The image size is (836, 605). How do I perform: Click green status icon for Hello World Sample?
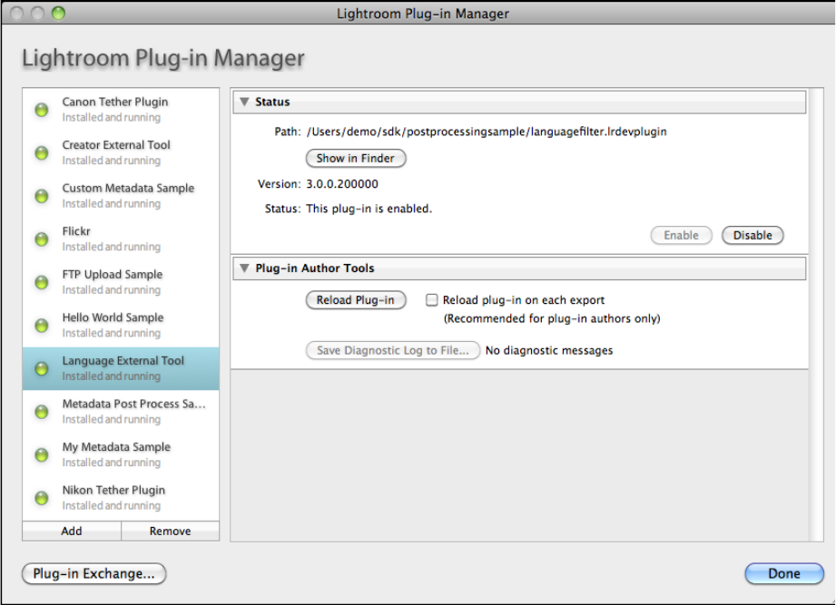[42, 326]
